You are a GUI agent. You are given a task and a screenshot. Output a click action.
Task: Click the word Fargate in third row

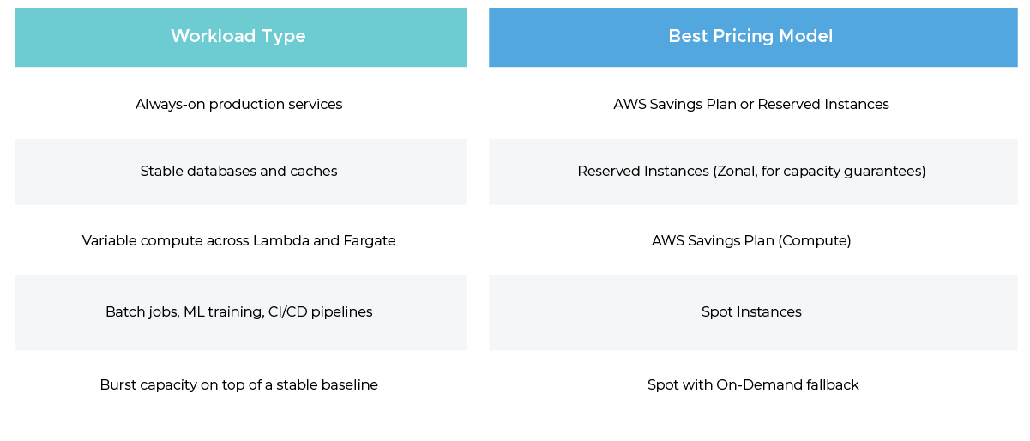(x=369, y=241)
